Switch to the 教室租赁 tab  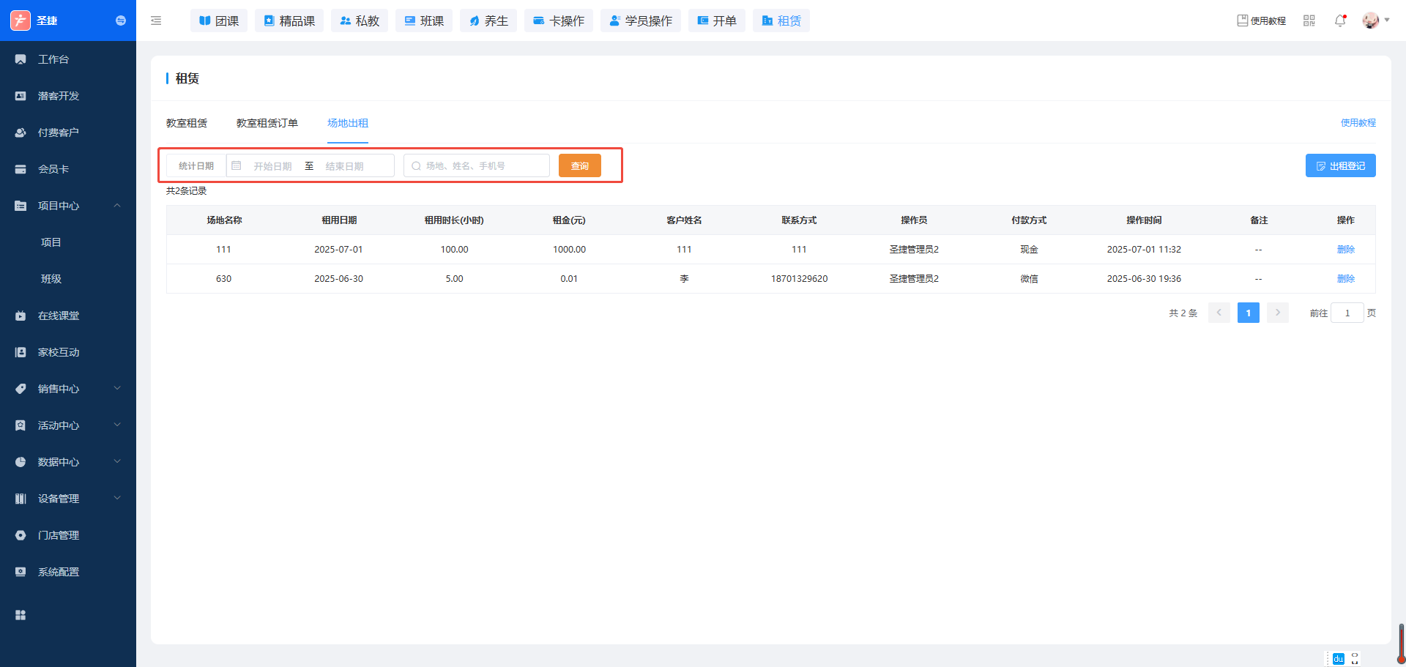[x=187, y=123]
